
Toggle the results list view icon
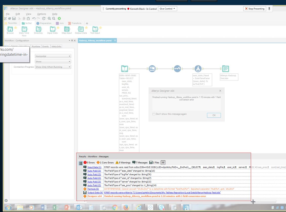tap(81, 163)
